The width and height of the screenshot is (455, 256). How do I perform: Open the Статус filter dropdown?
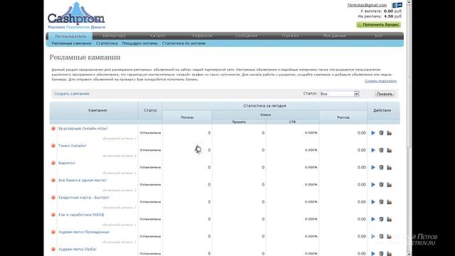[339, 94]
